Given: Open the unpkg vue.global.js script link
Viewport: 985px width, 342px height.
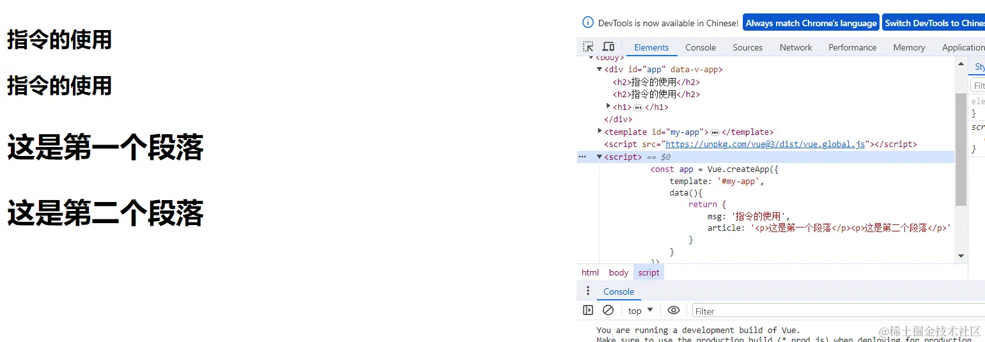Looking at the screenshot, I should tap(765, 144).
